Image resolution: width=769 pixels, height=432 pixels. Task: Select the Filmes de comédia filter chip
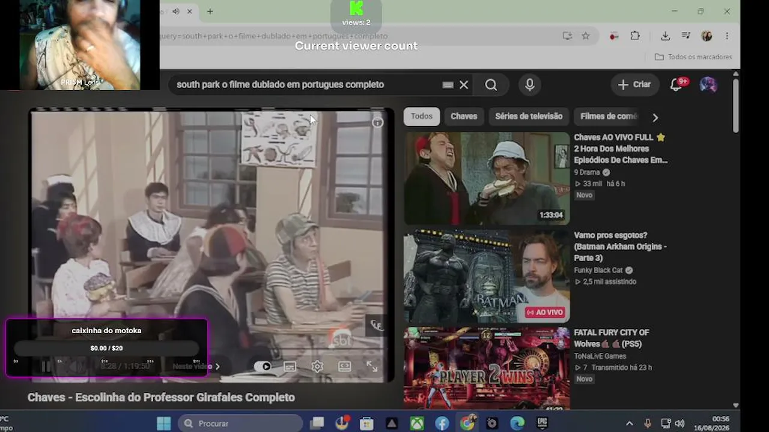tap(609, 116)
